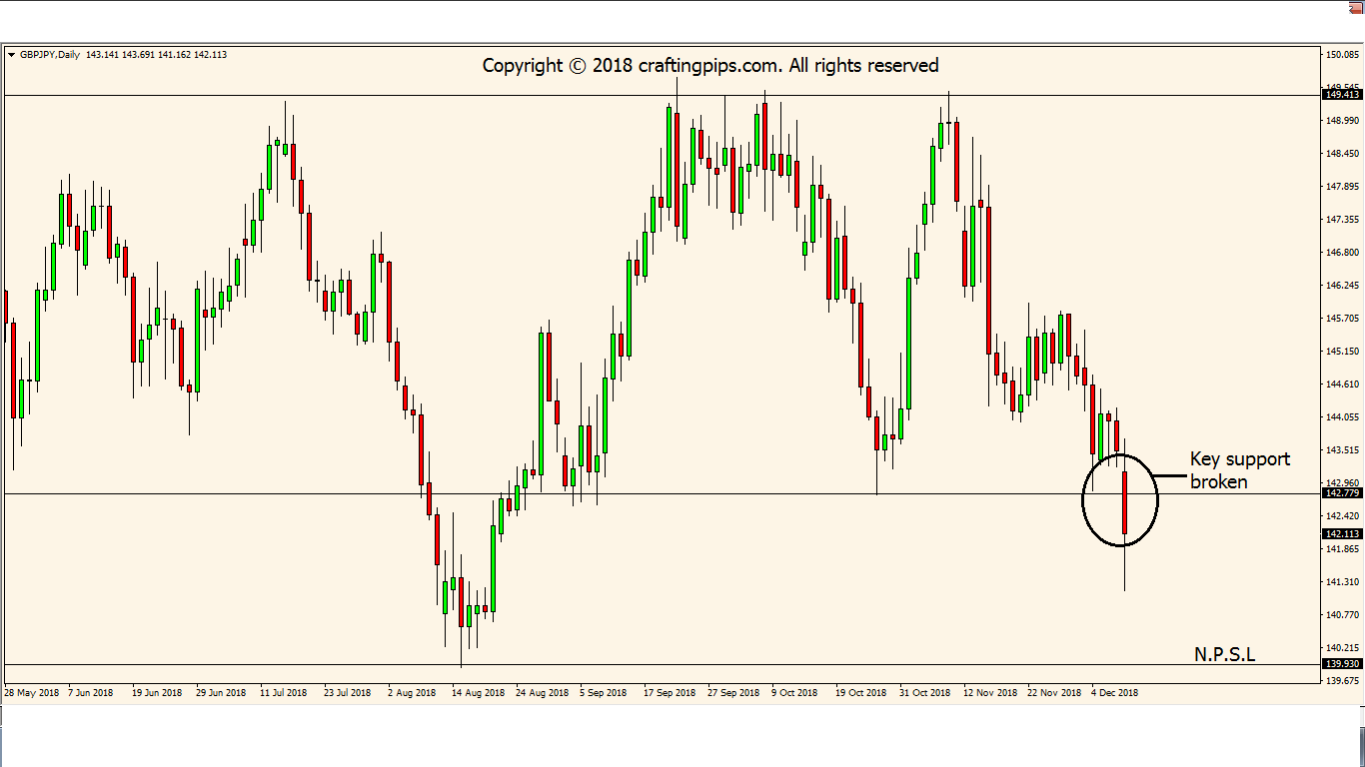Screen dimensions: 1365x767
Task: Click the 2 Aug 2018 date label
Action: [x=412, y=692]
